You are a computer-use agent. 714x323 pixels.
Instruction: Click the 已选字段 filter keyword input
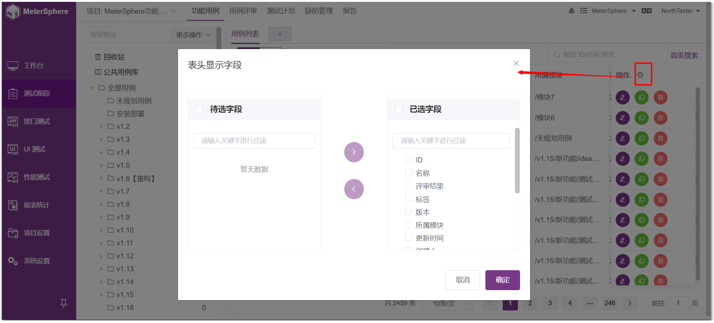[x=451, y=141]
